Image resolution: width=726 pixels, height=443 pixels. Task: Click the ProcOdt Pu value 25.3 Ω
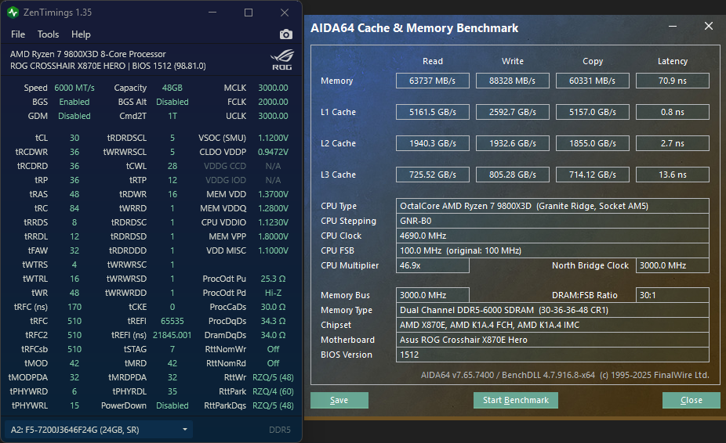coord(273,279)
